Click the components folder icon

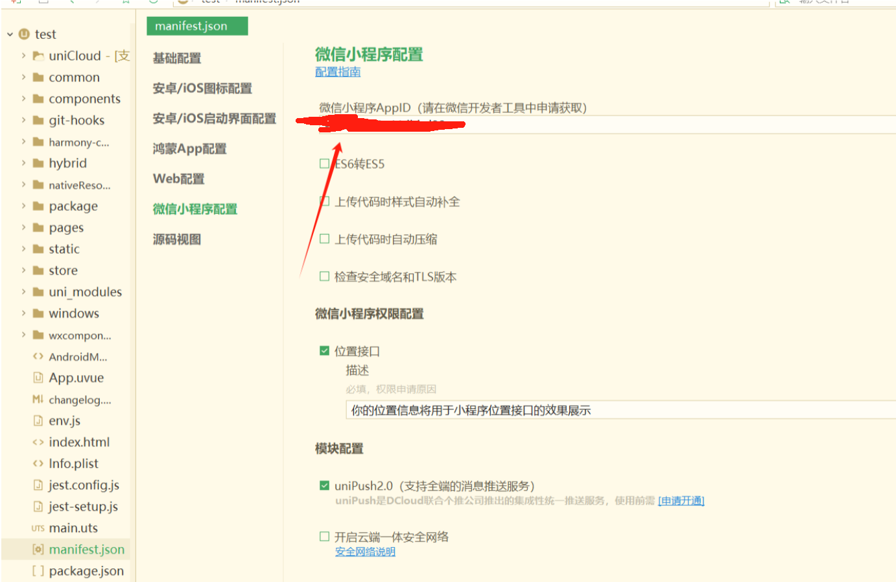(x=38, y=99)
